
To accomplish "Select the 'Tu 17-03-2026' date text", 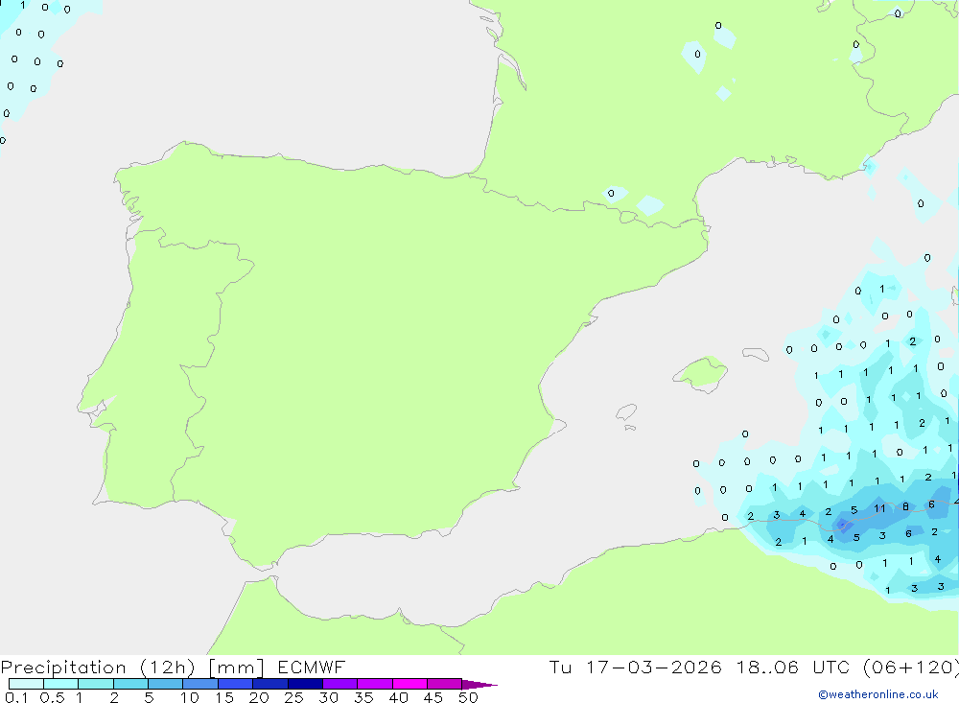I will click(x=635, y=667).
